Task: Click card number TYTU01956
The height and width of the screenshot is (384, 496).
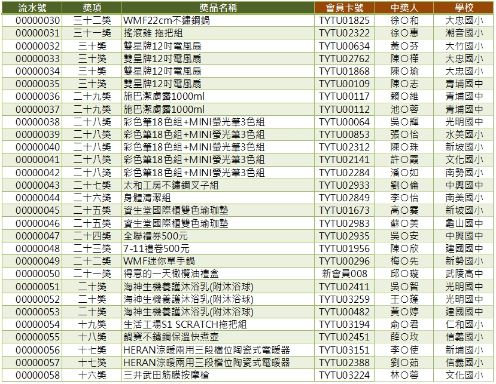Action: (x=344, y=249)
